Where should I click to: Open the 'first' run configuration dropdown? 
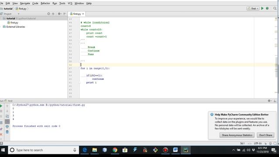[253, 8]
